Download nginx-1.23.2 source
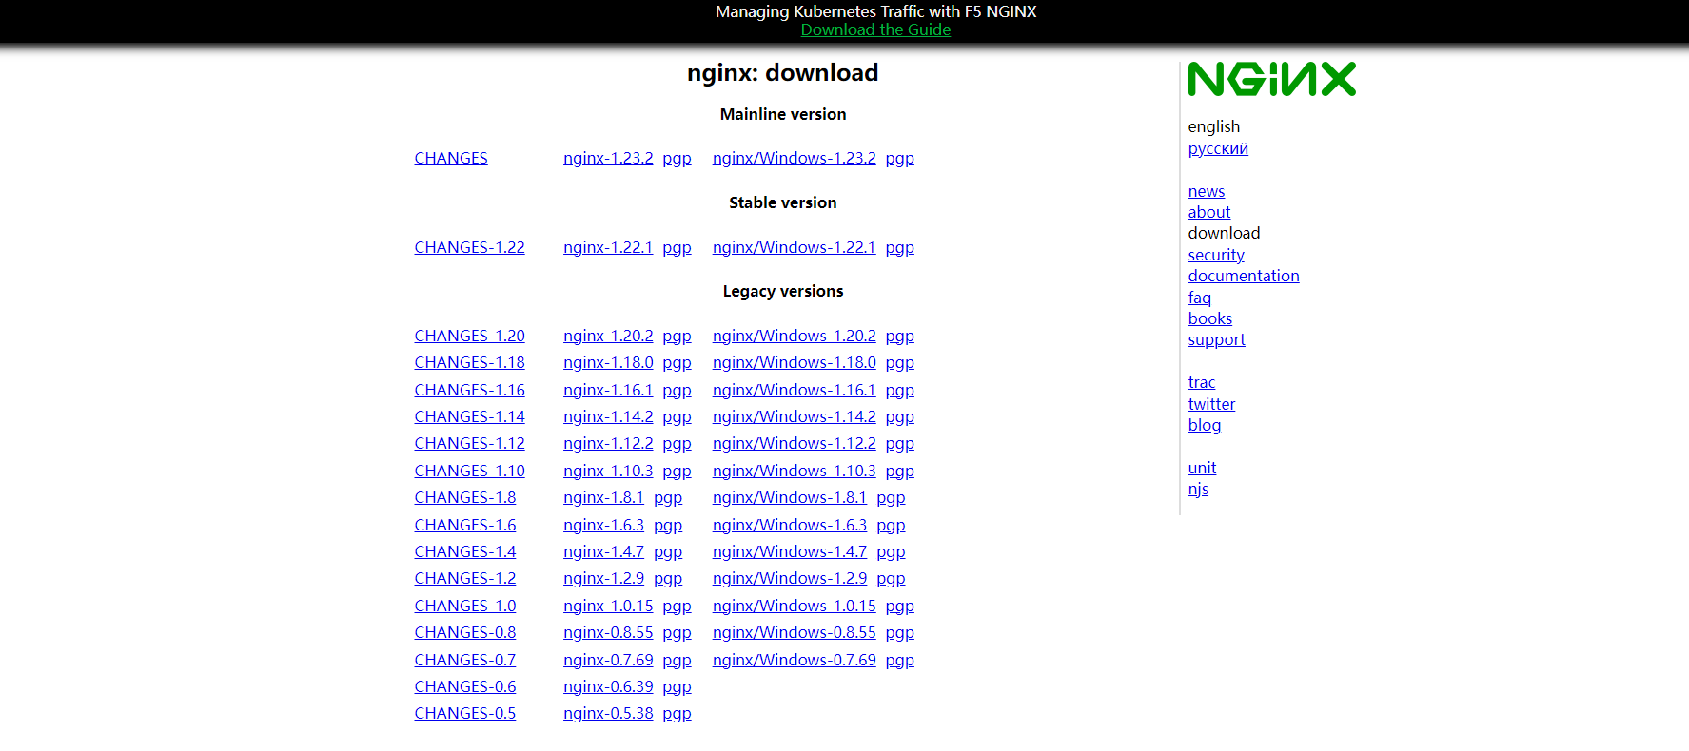This screenshot has width=1689, height=751. [x=608, y=158]
